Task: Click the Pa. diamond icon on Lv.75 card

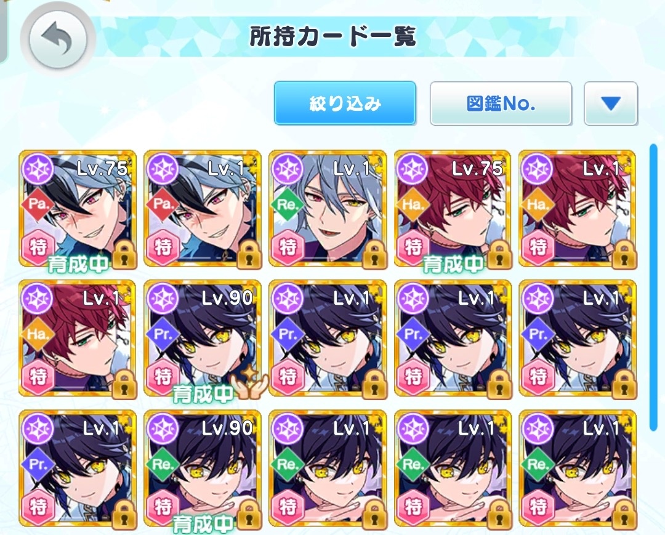Action: tap(38, 205)
